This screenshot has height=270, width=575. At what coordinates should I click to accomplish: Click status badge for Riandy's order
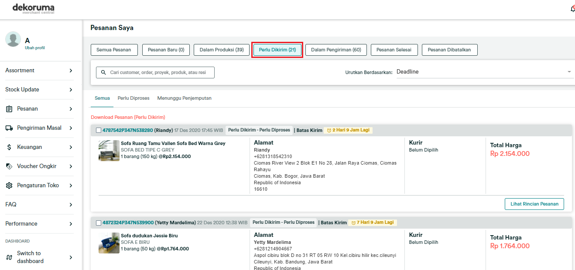click(x=259, y=130)
